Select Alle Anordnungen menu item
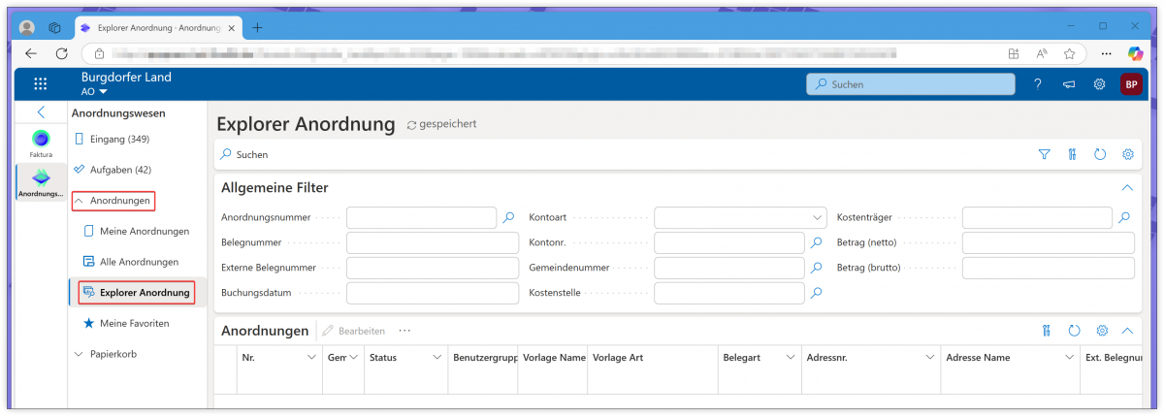The image size is (1164, 416). pyautogui.click(x=139, y=262)
